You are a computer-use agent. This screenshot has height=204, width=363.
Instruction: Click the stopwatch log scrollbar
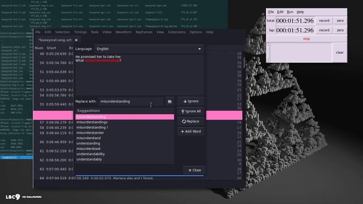[268, 53]
